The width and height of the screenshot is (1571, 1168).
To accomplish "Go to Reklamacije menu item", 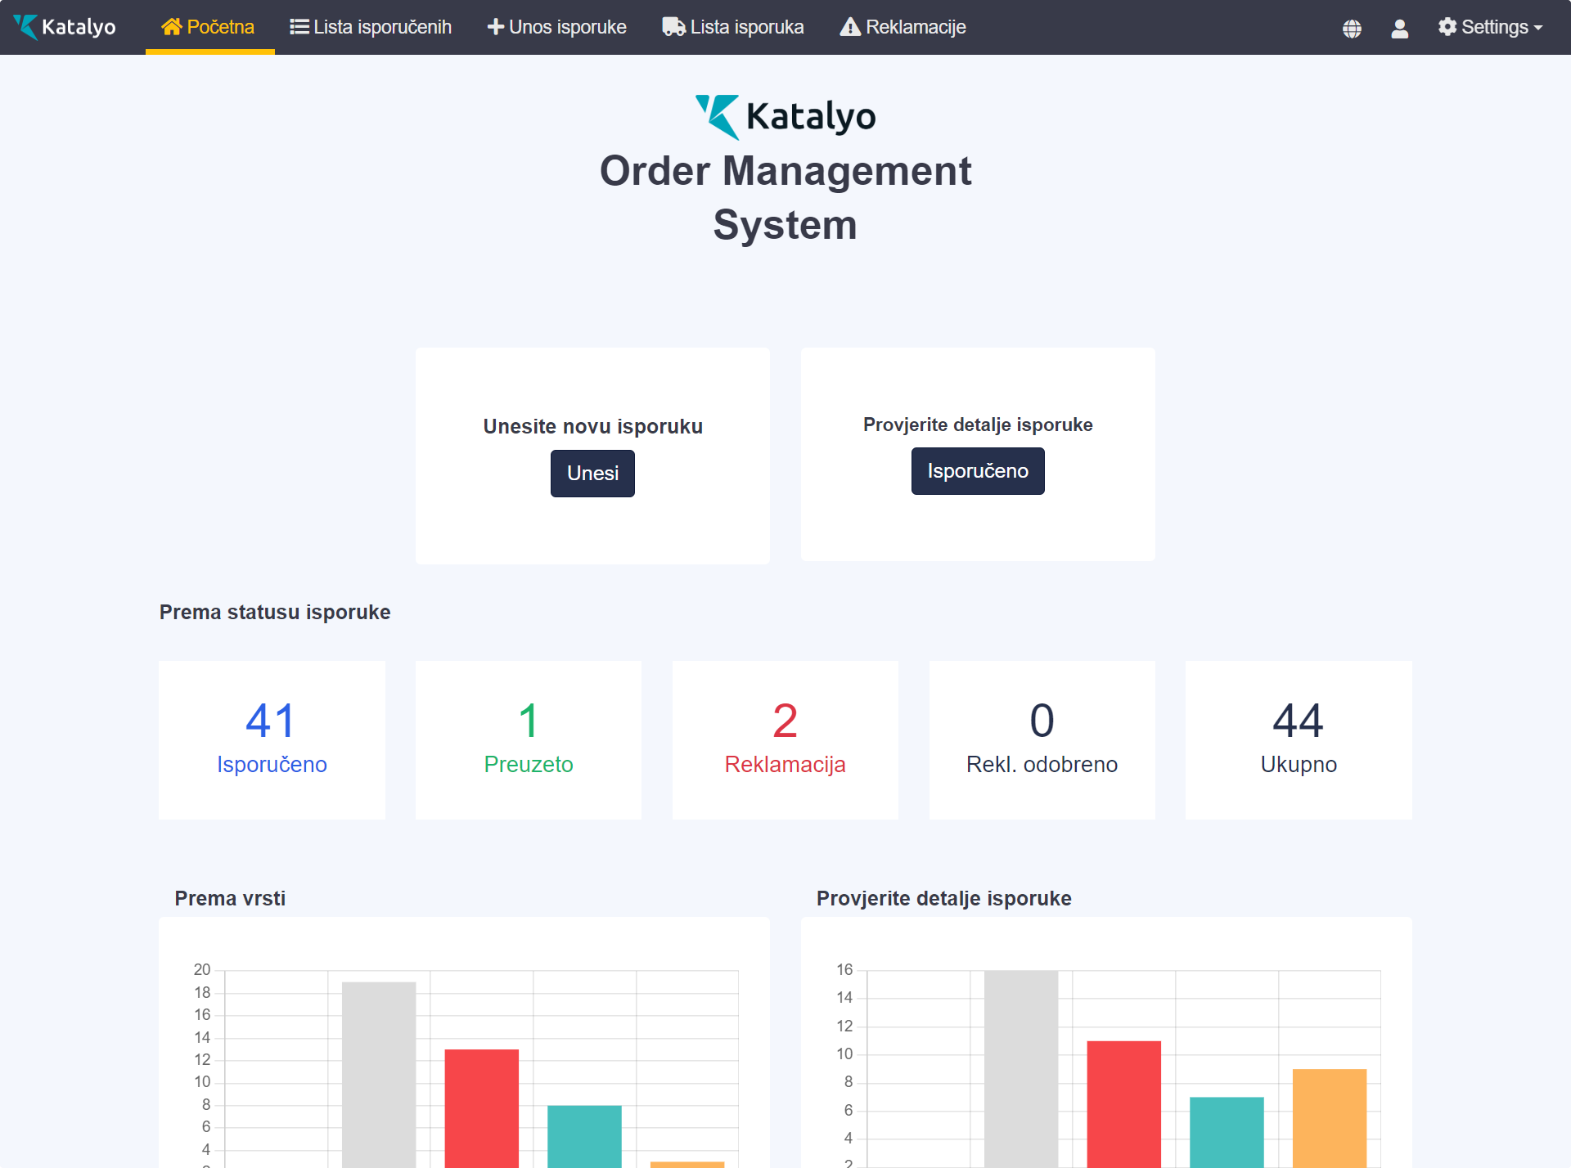I will pyautogui.click(x=915, y=27).
